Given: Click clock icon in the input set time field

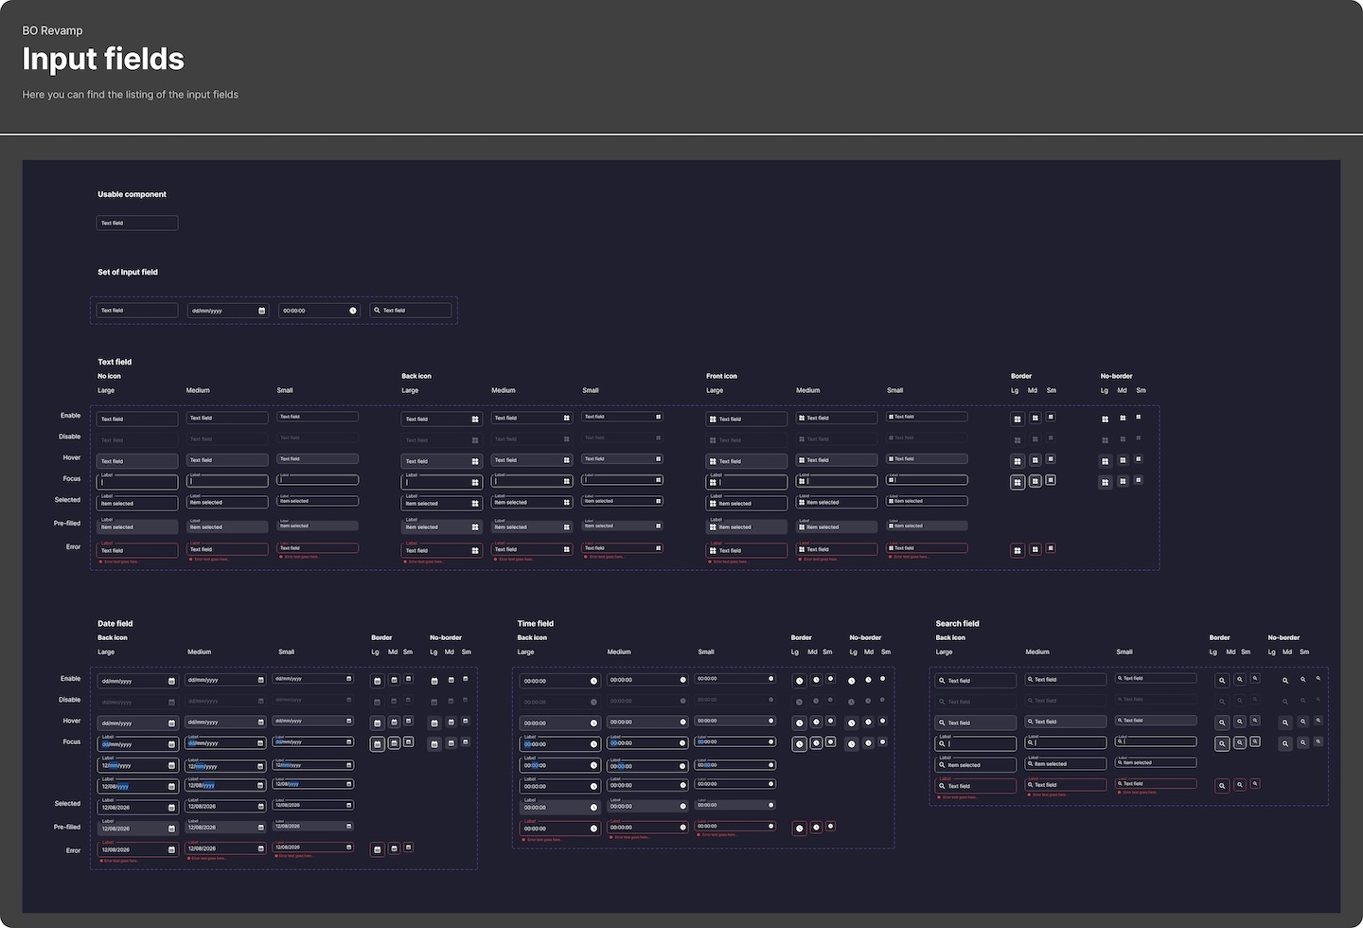Looking at the screenshot, I should [353, 311].
